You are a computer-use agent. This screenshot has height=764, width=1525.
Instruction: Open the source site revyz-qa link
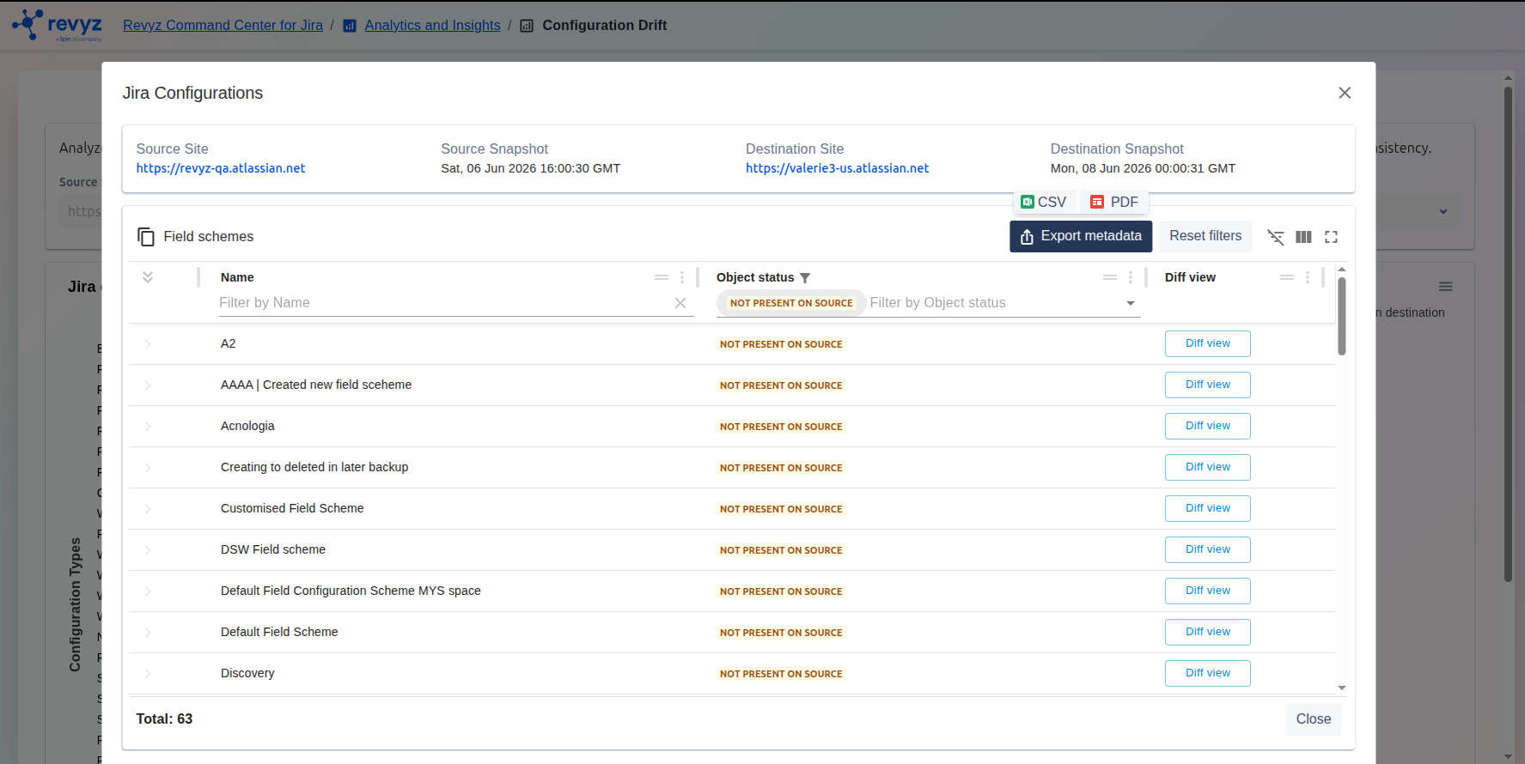(x=221, y=168)
